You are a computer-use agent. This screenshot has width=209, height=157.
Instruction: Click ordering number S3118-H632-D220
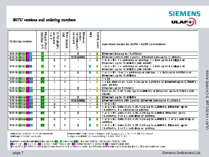(21, 119)
